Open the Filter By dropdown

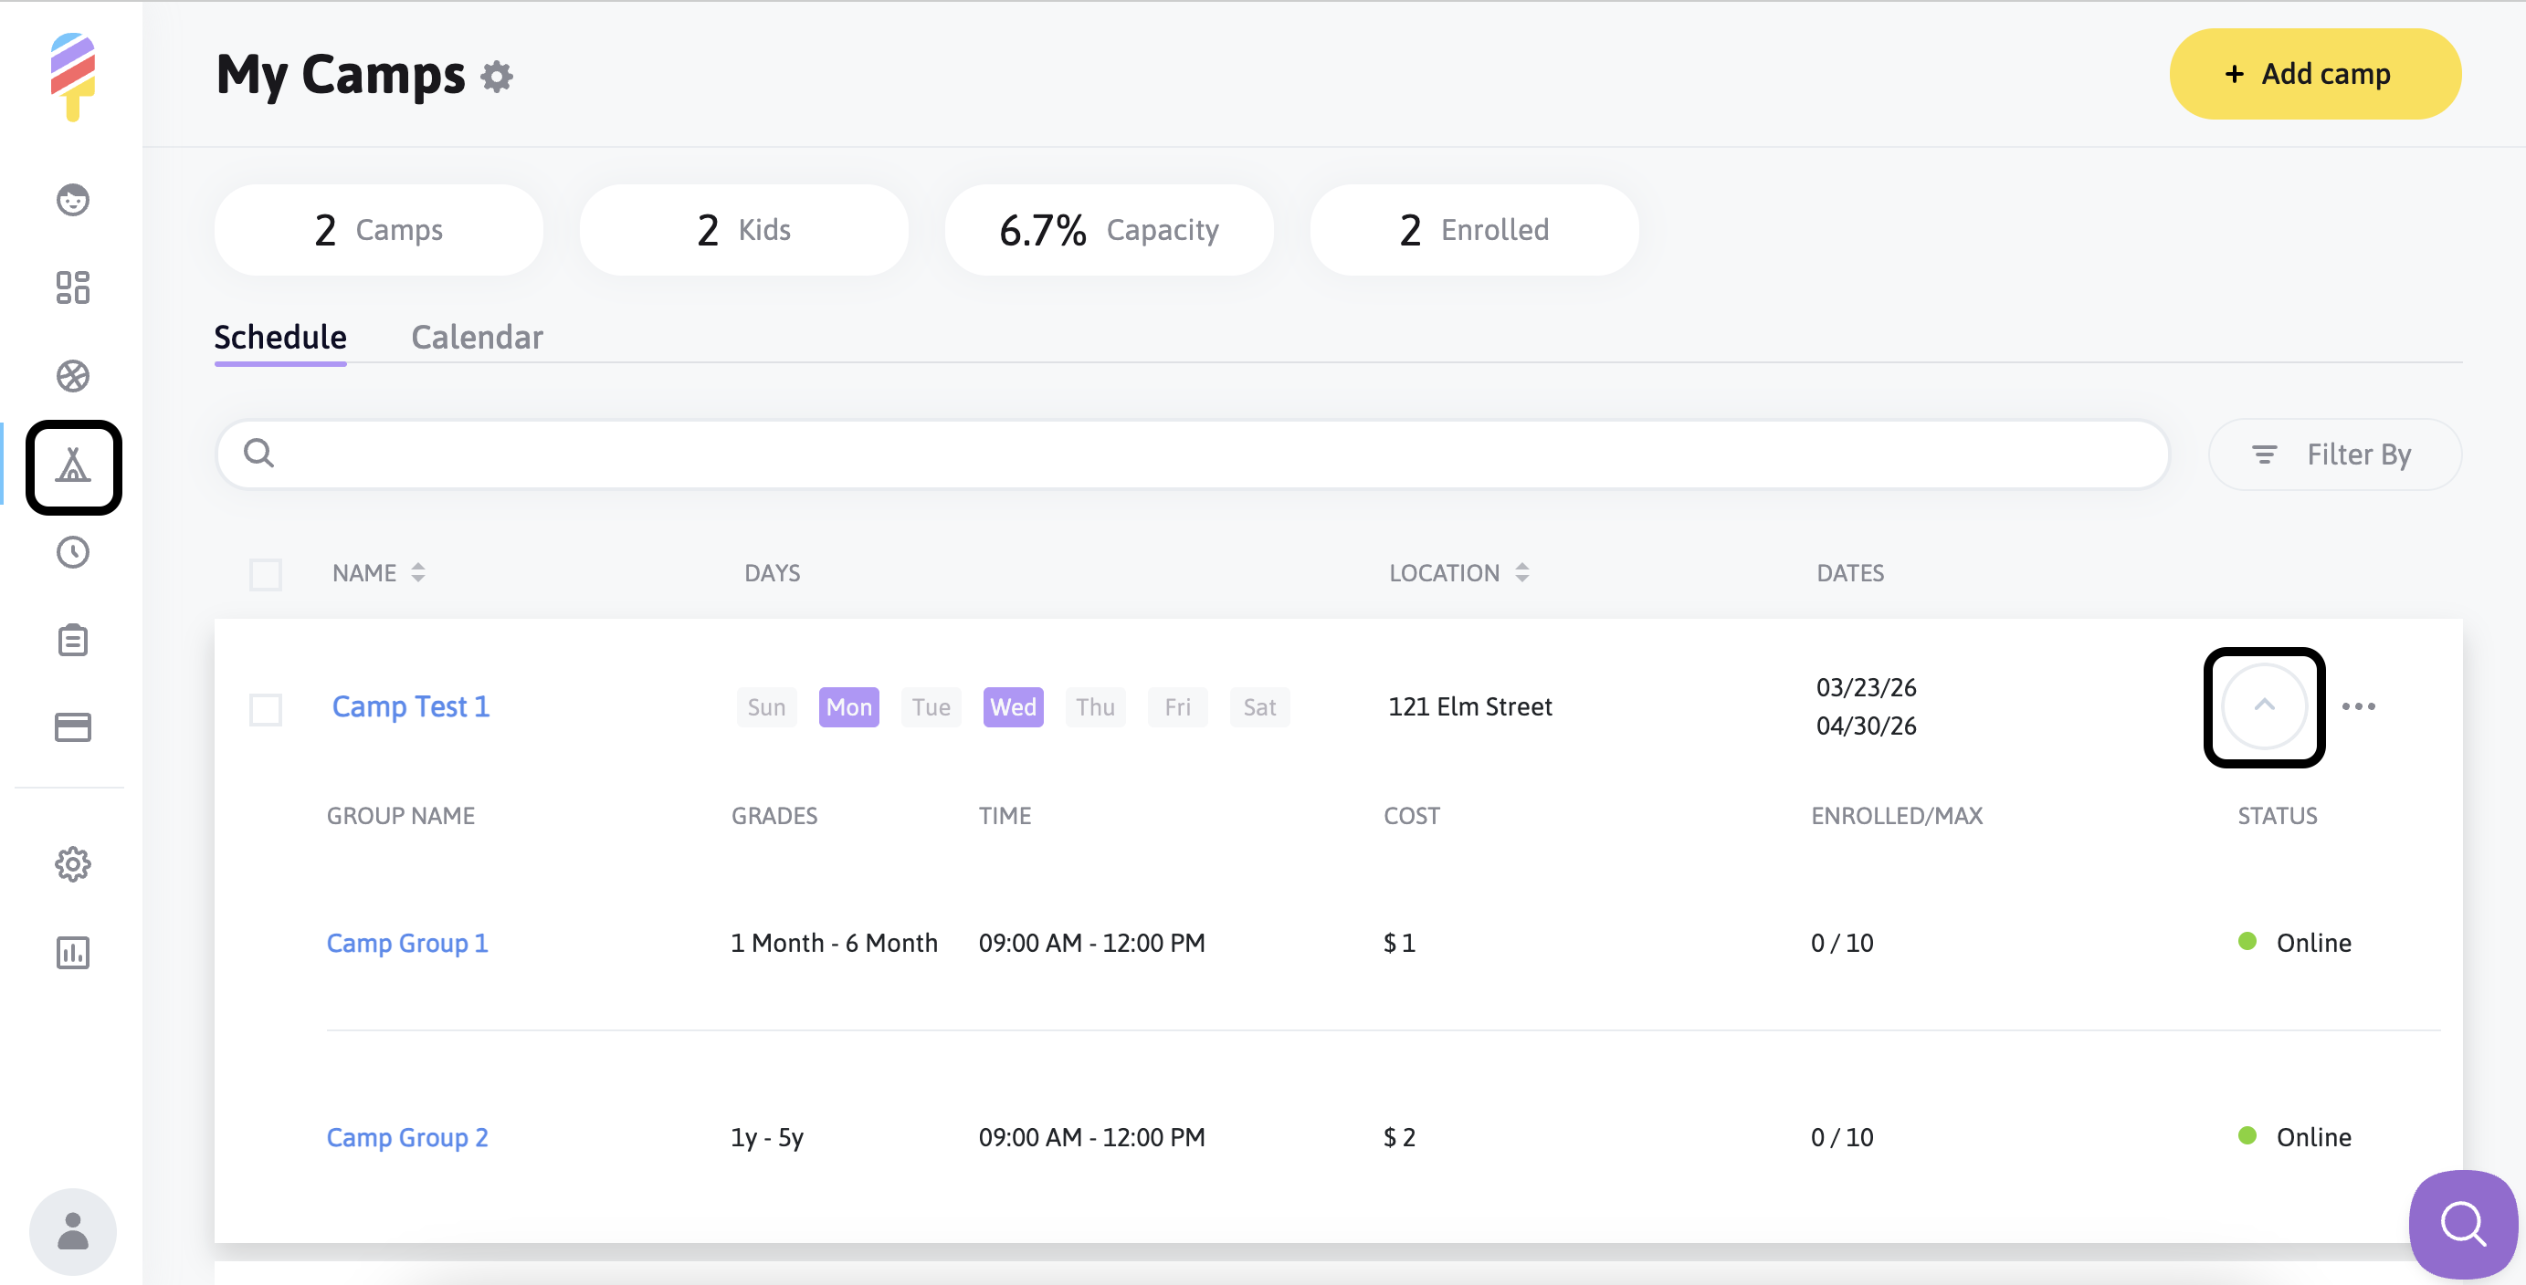coord(2334,454)
